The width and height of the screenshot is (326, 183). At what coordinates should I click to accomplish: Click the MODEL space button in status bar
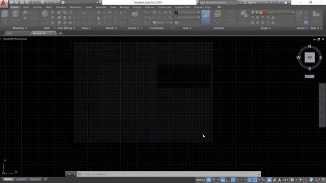(201, 180)
